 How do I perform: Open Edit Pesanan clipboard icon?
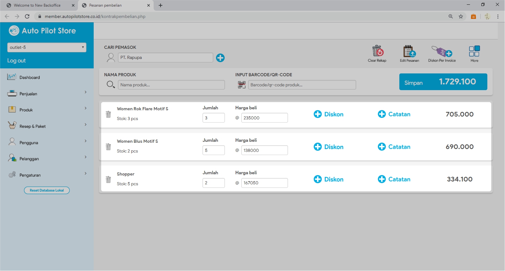[x=409, y=51]
